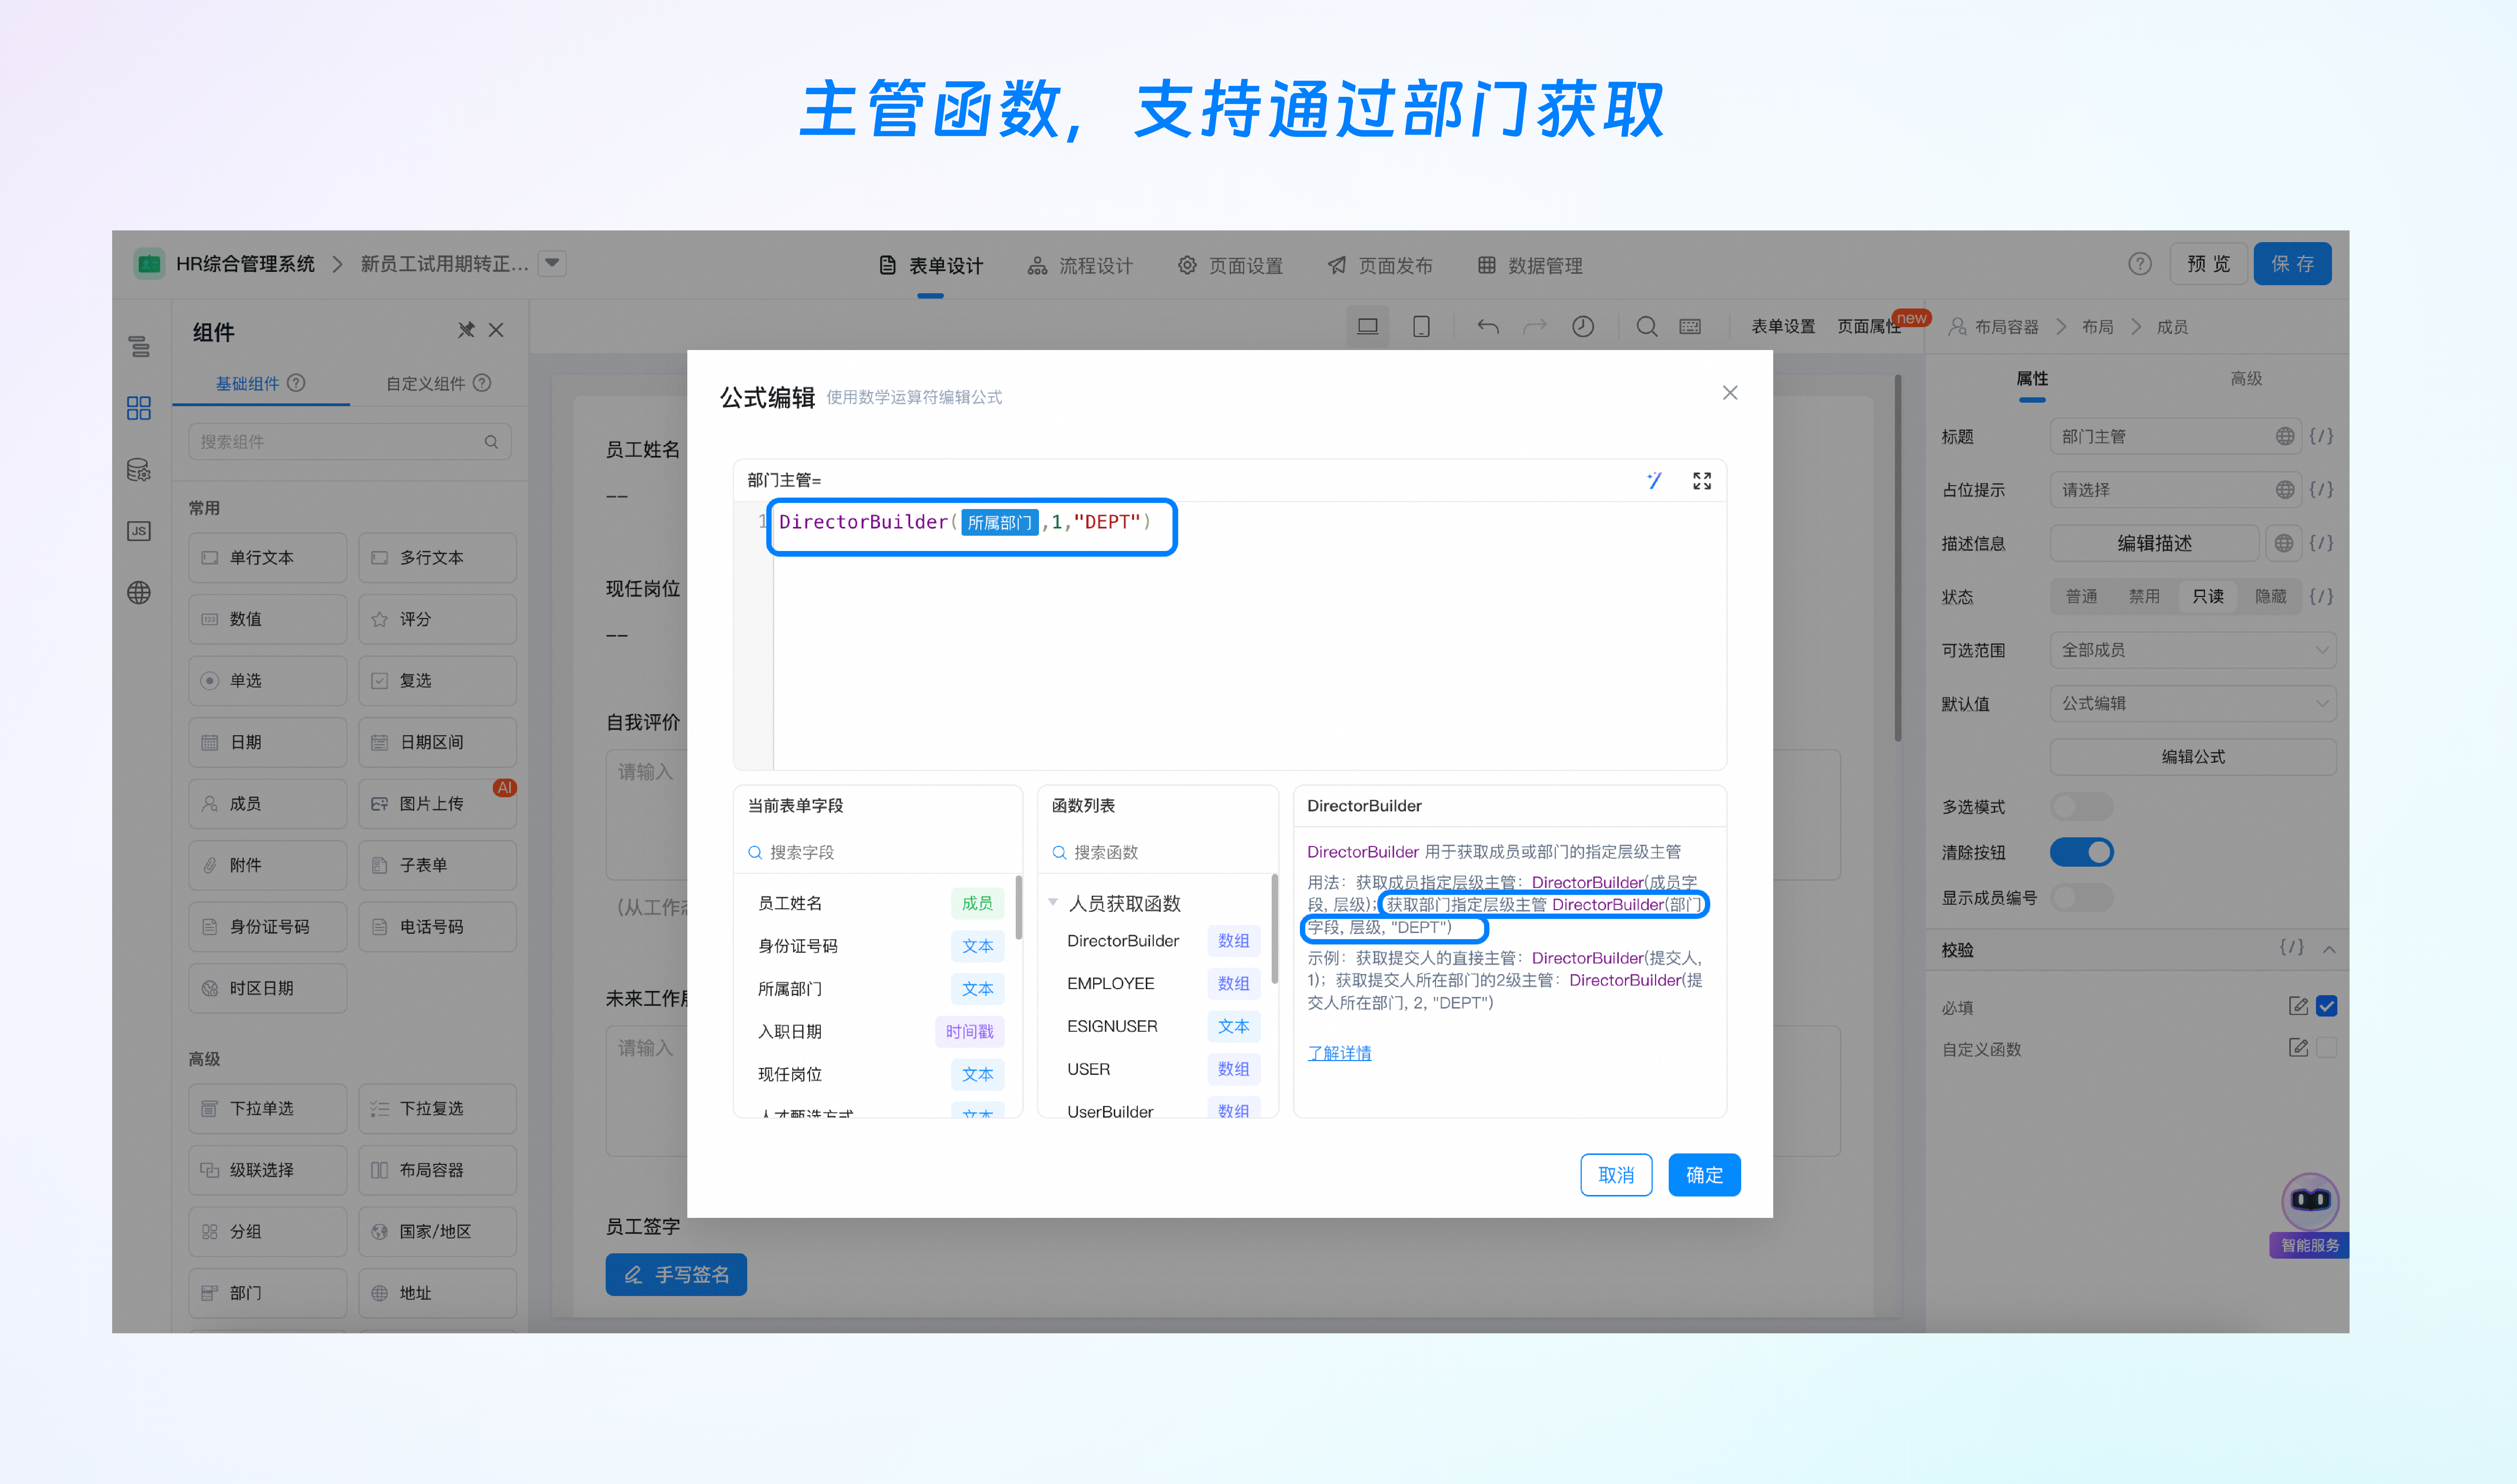This screenshot has height=1484, width=2517.
Task: Open the globe language sidebar icon
Action: pyautogui.click(x=139, y=592)
